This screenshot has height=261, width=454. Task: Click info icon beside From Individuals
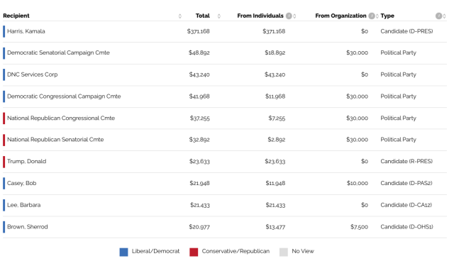[289, 16]
